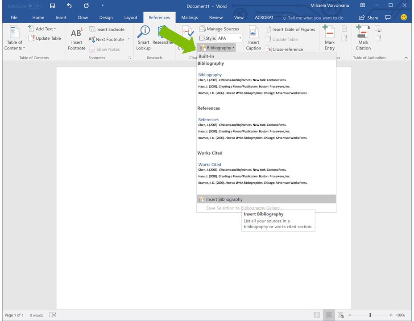Switch to Read Mode view
414x321 pixels.
click(317, 315)
